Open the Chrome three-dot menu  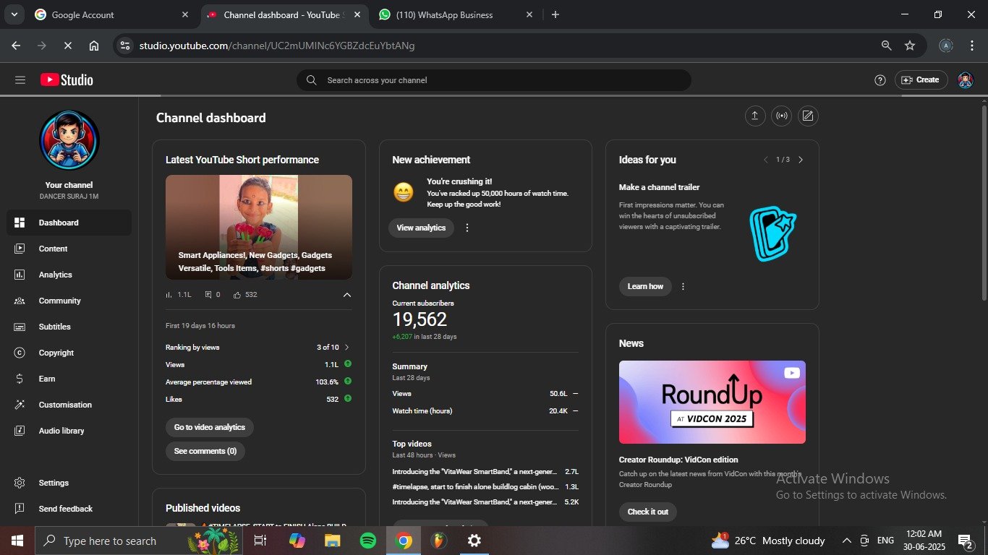pyautogui.click(x=972, y=46)
